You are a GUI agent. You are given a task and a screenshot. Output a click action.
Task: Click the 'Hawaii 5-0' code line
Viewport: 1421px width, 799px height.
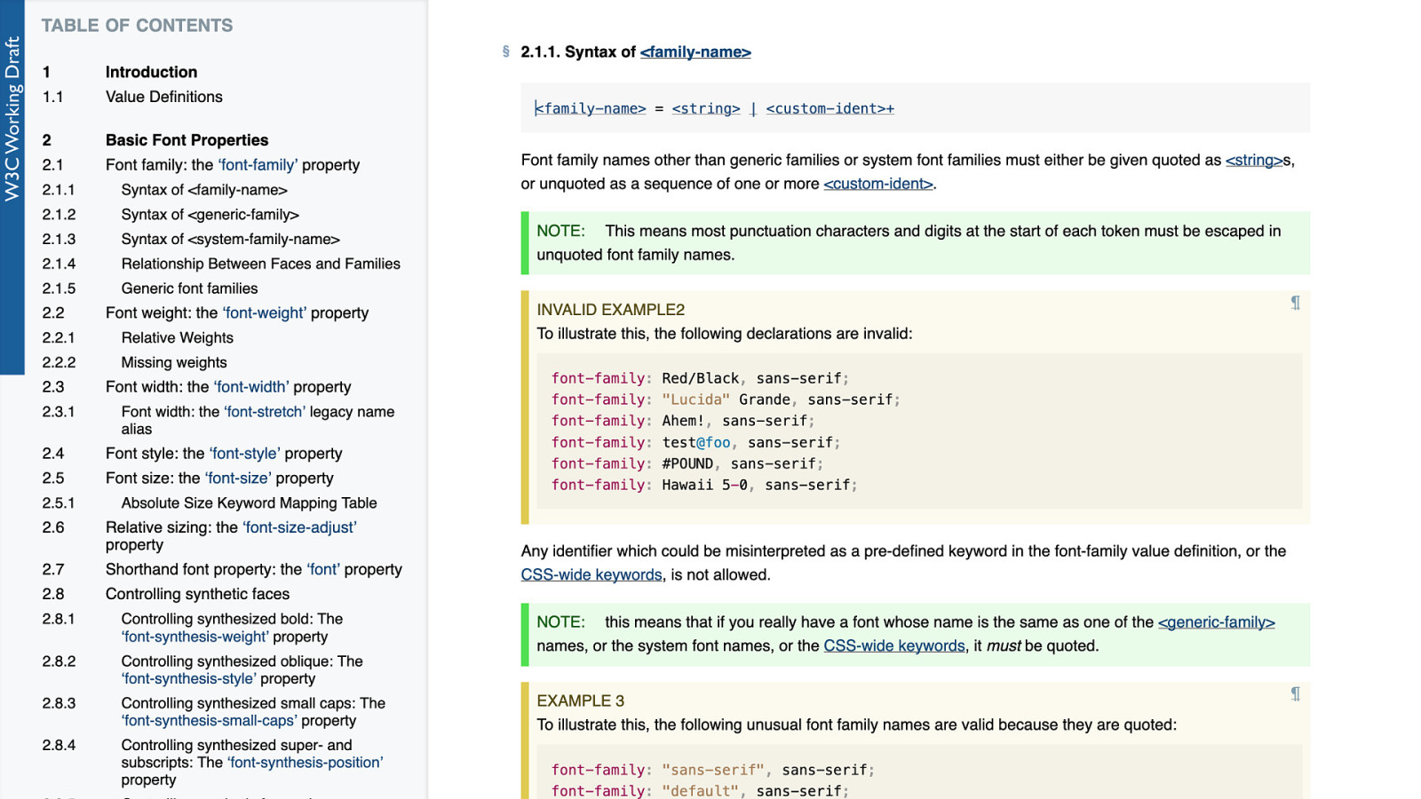tap(705, 485)
